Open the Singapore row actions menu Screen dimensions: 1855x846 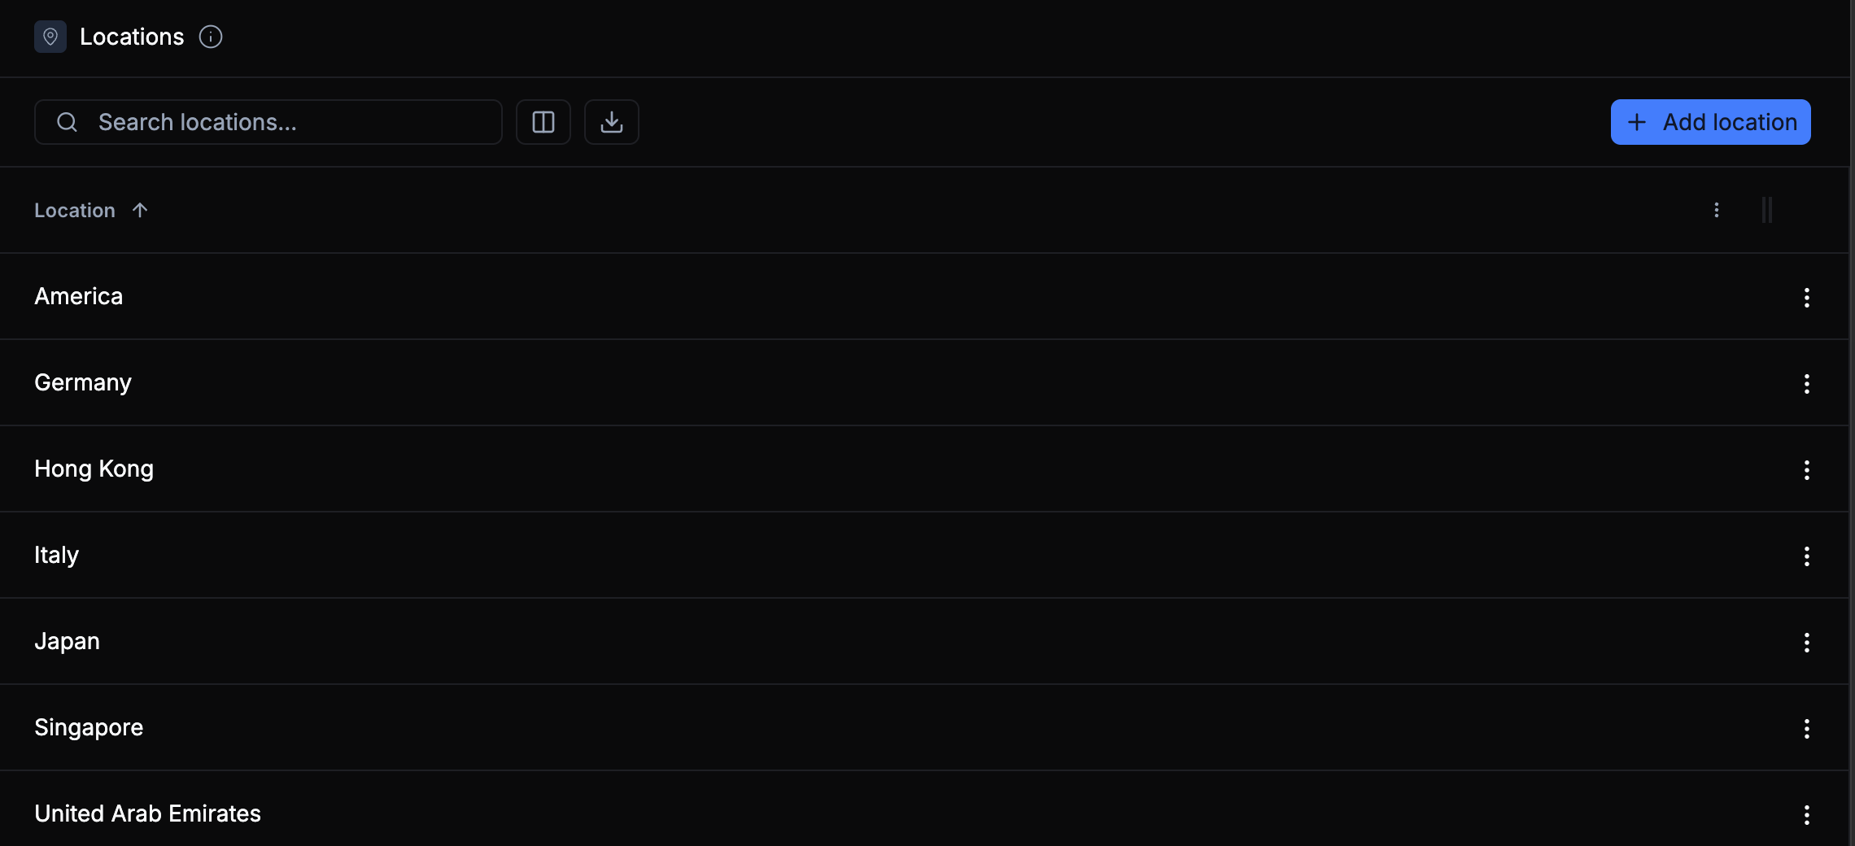coord(1806,728)
